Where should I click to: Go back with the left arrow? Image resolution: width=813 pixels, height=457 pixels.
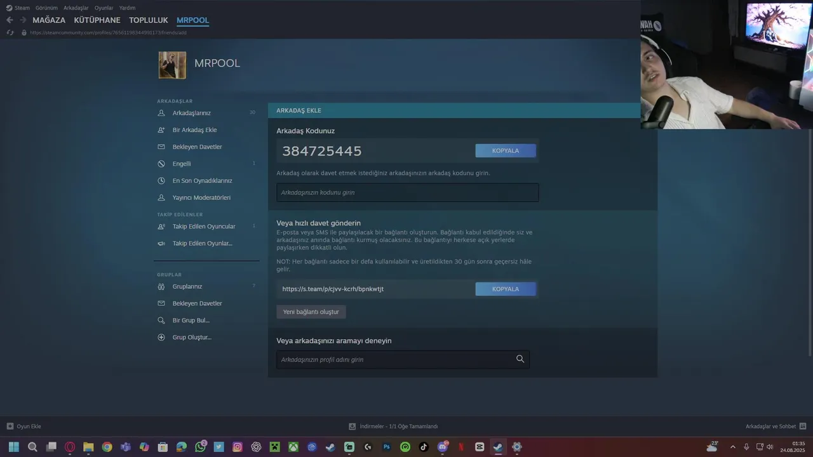pyautogui.click(x=10, y=20)
